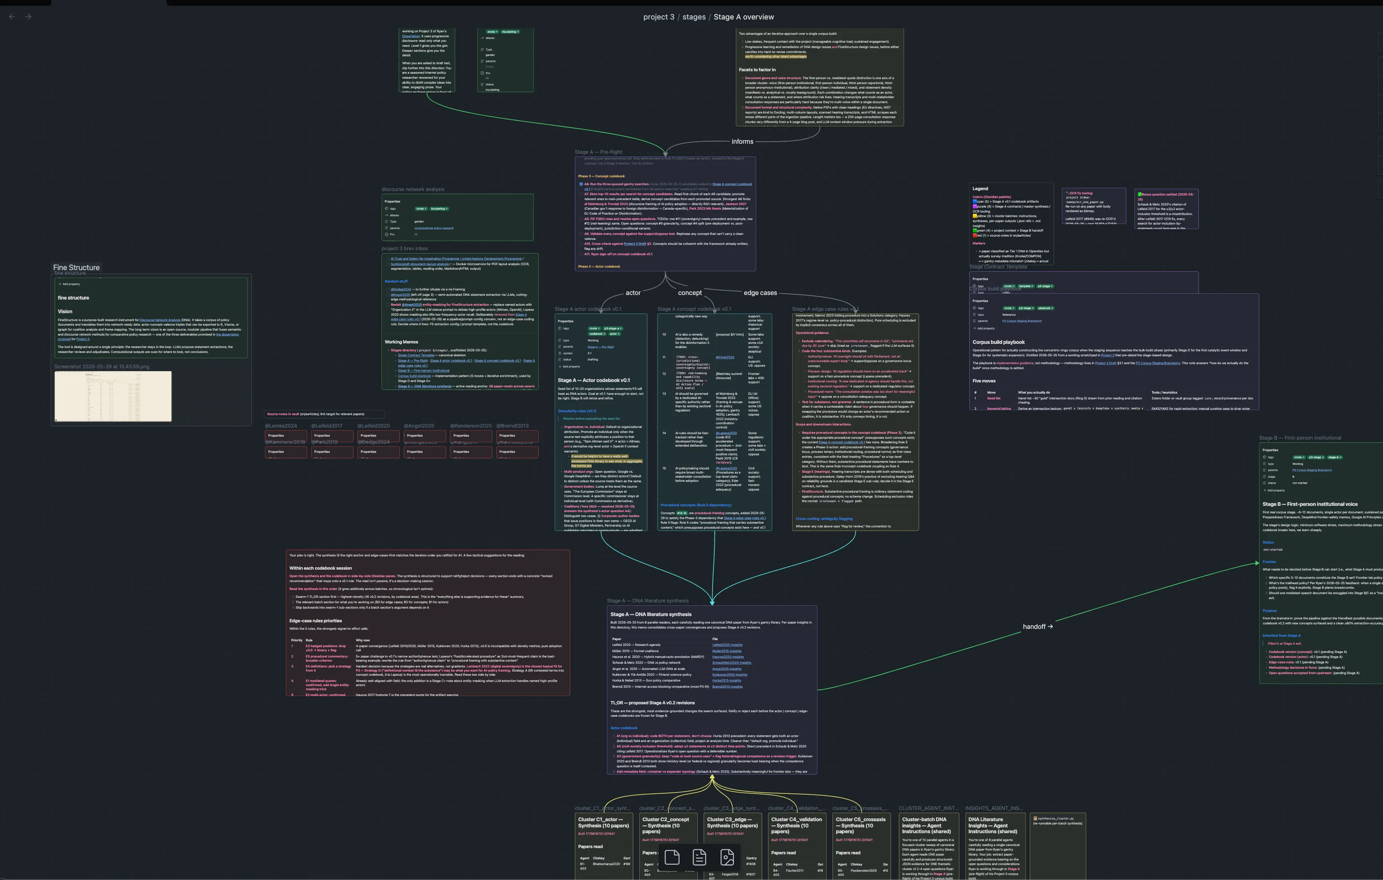Go back with the left arrow button

12,17
